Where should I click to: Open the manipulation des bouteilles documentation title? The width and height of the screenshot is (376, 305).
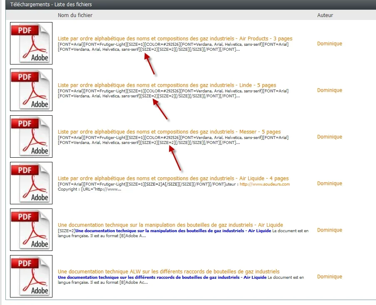[170, 225]
